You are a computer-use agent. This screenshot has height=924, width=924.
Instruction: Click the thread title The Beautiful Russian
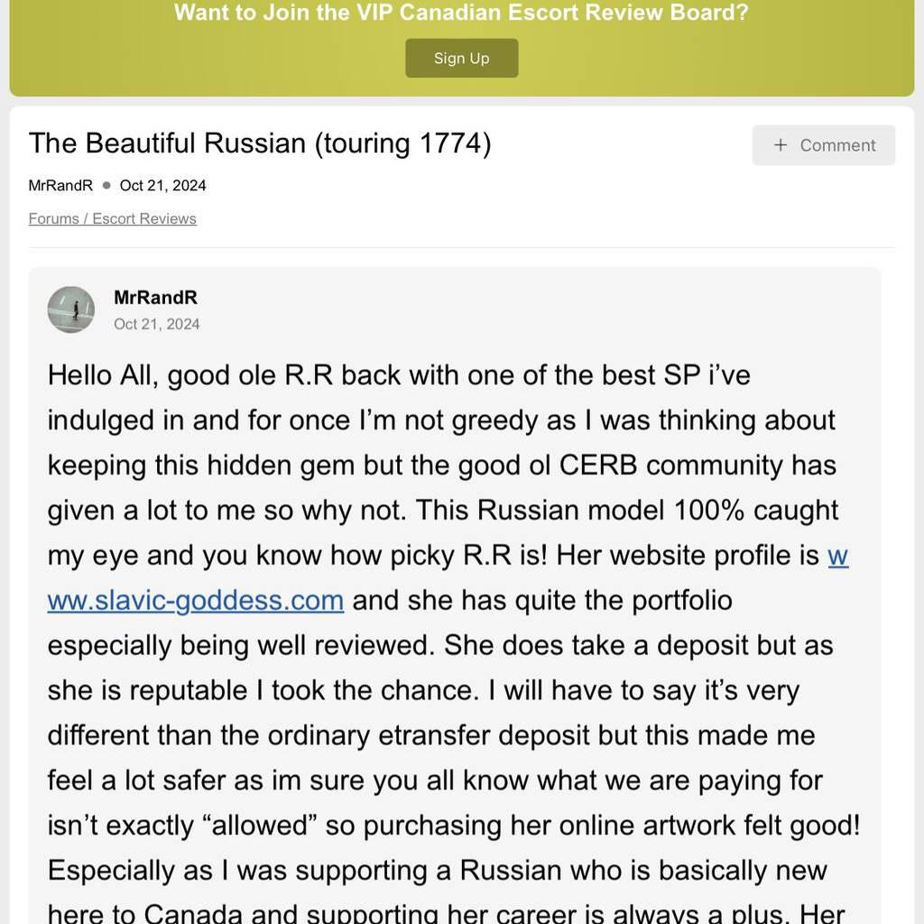260,143
